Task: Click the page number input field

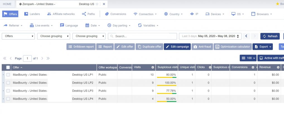Action: point(27,58)
